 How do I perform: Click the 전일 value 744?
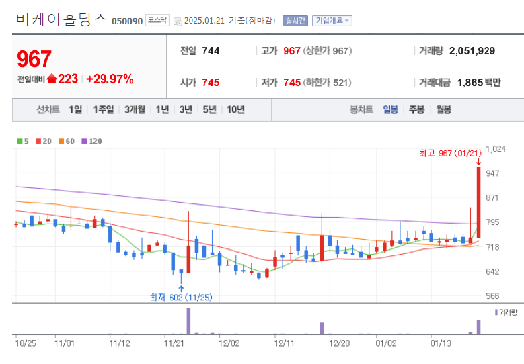coord(211,51)
